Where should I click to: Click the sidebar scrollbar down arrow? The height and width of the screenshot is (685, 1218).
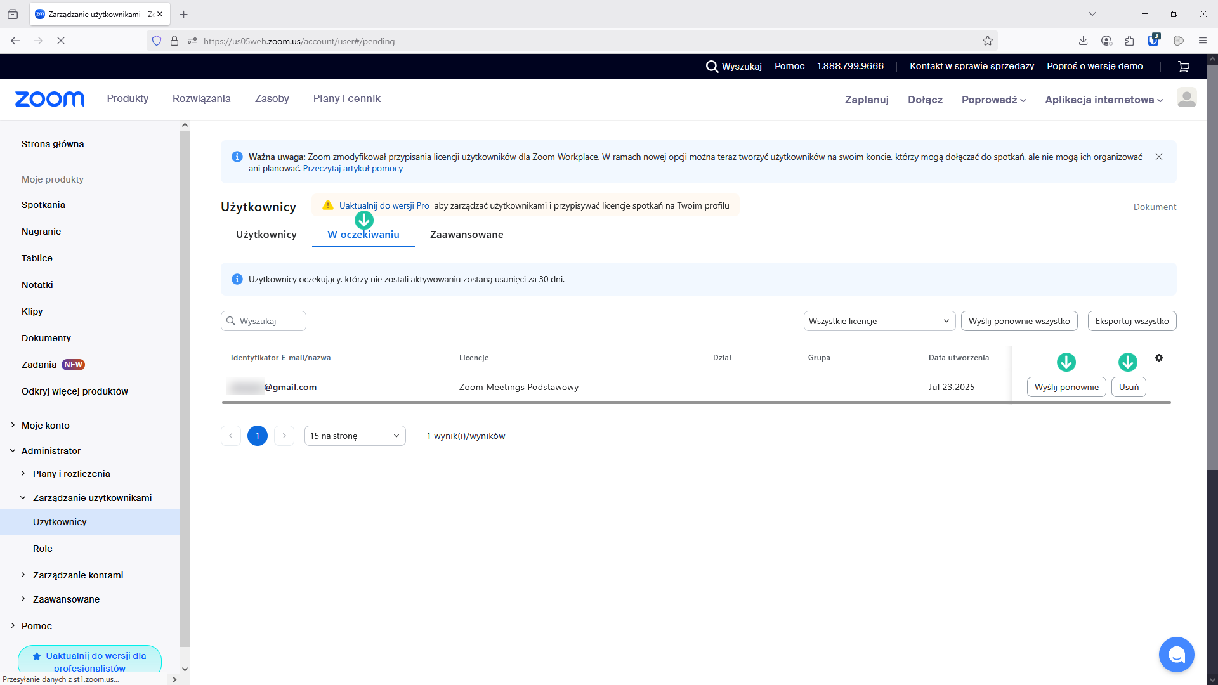[185, 669]
